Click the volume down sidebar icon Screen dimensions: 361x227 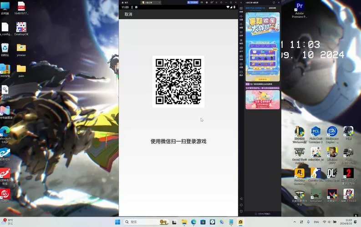[241, 25]
